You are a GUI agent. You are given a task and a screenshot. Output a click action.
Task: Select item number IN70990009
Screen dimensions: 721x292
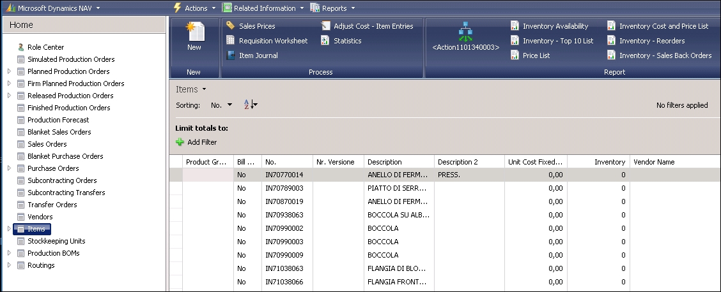coord(284,255)
